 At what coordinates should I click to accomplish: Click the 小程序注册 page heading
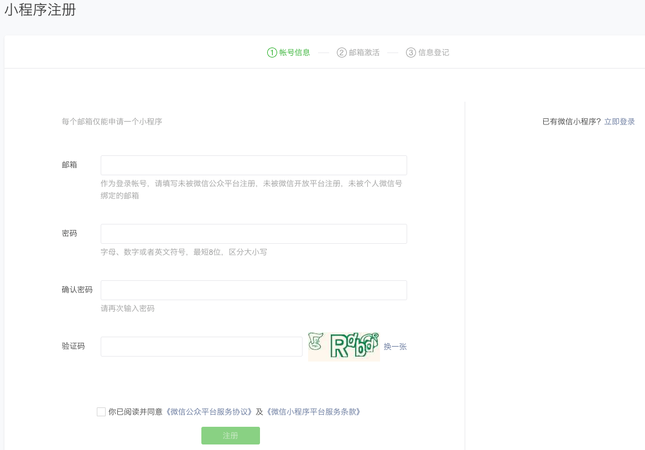pyautogui.click(x=40, y=10)
